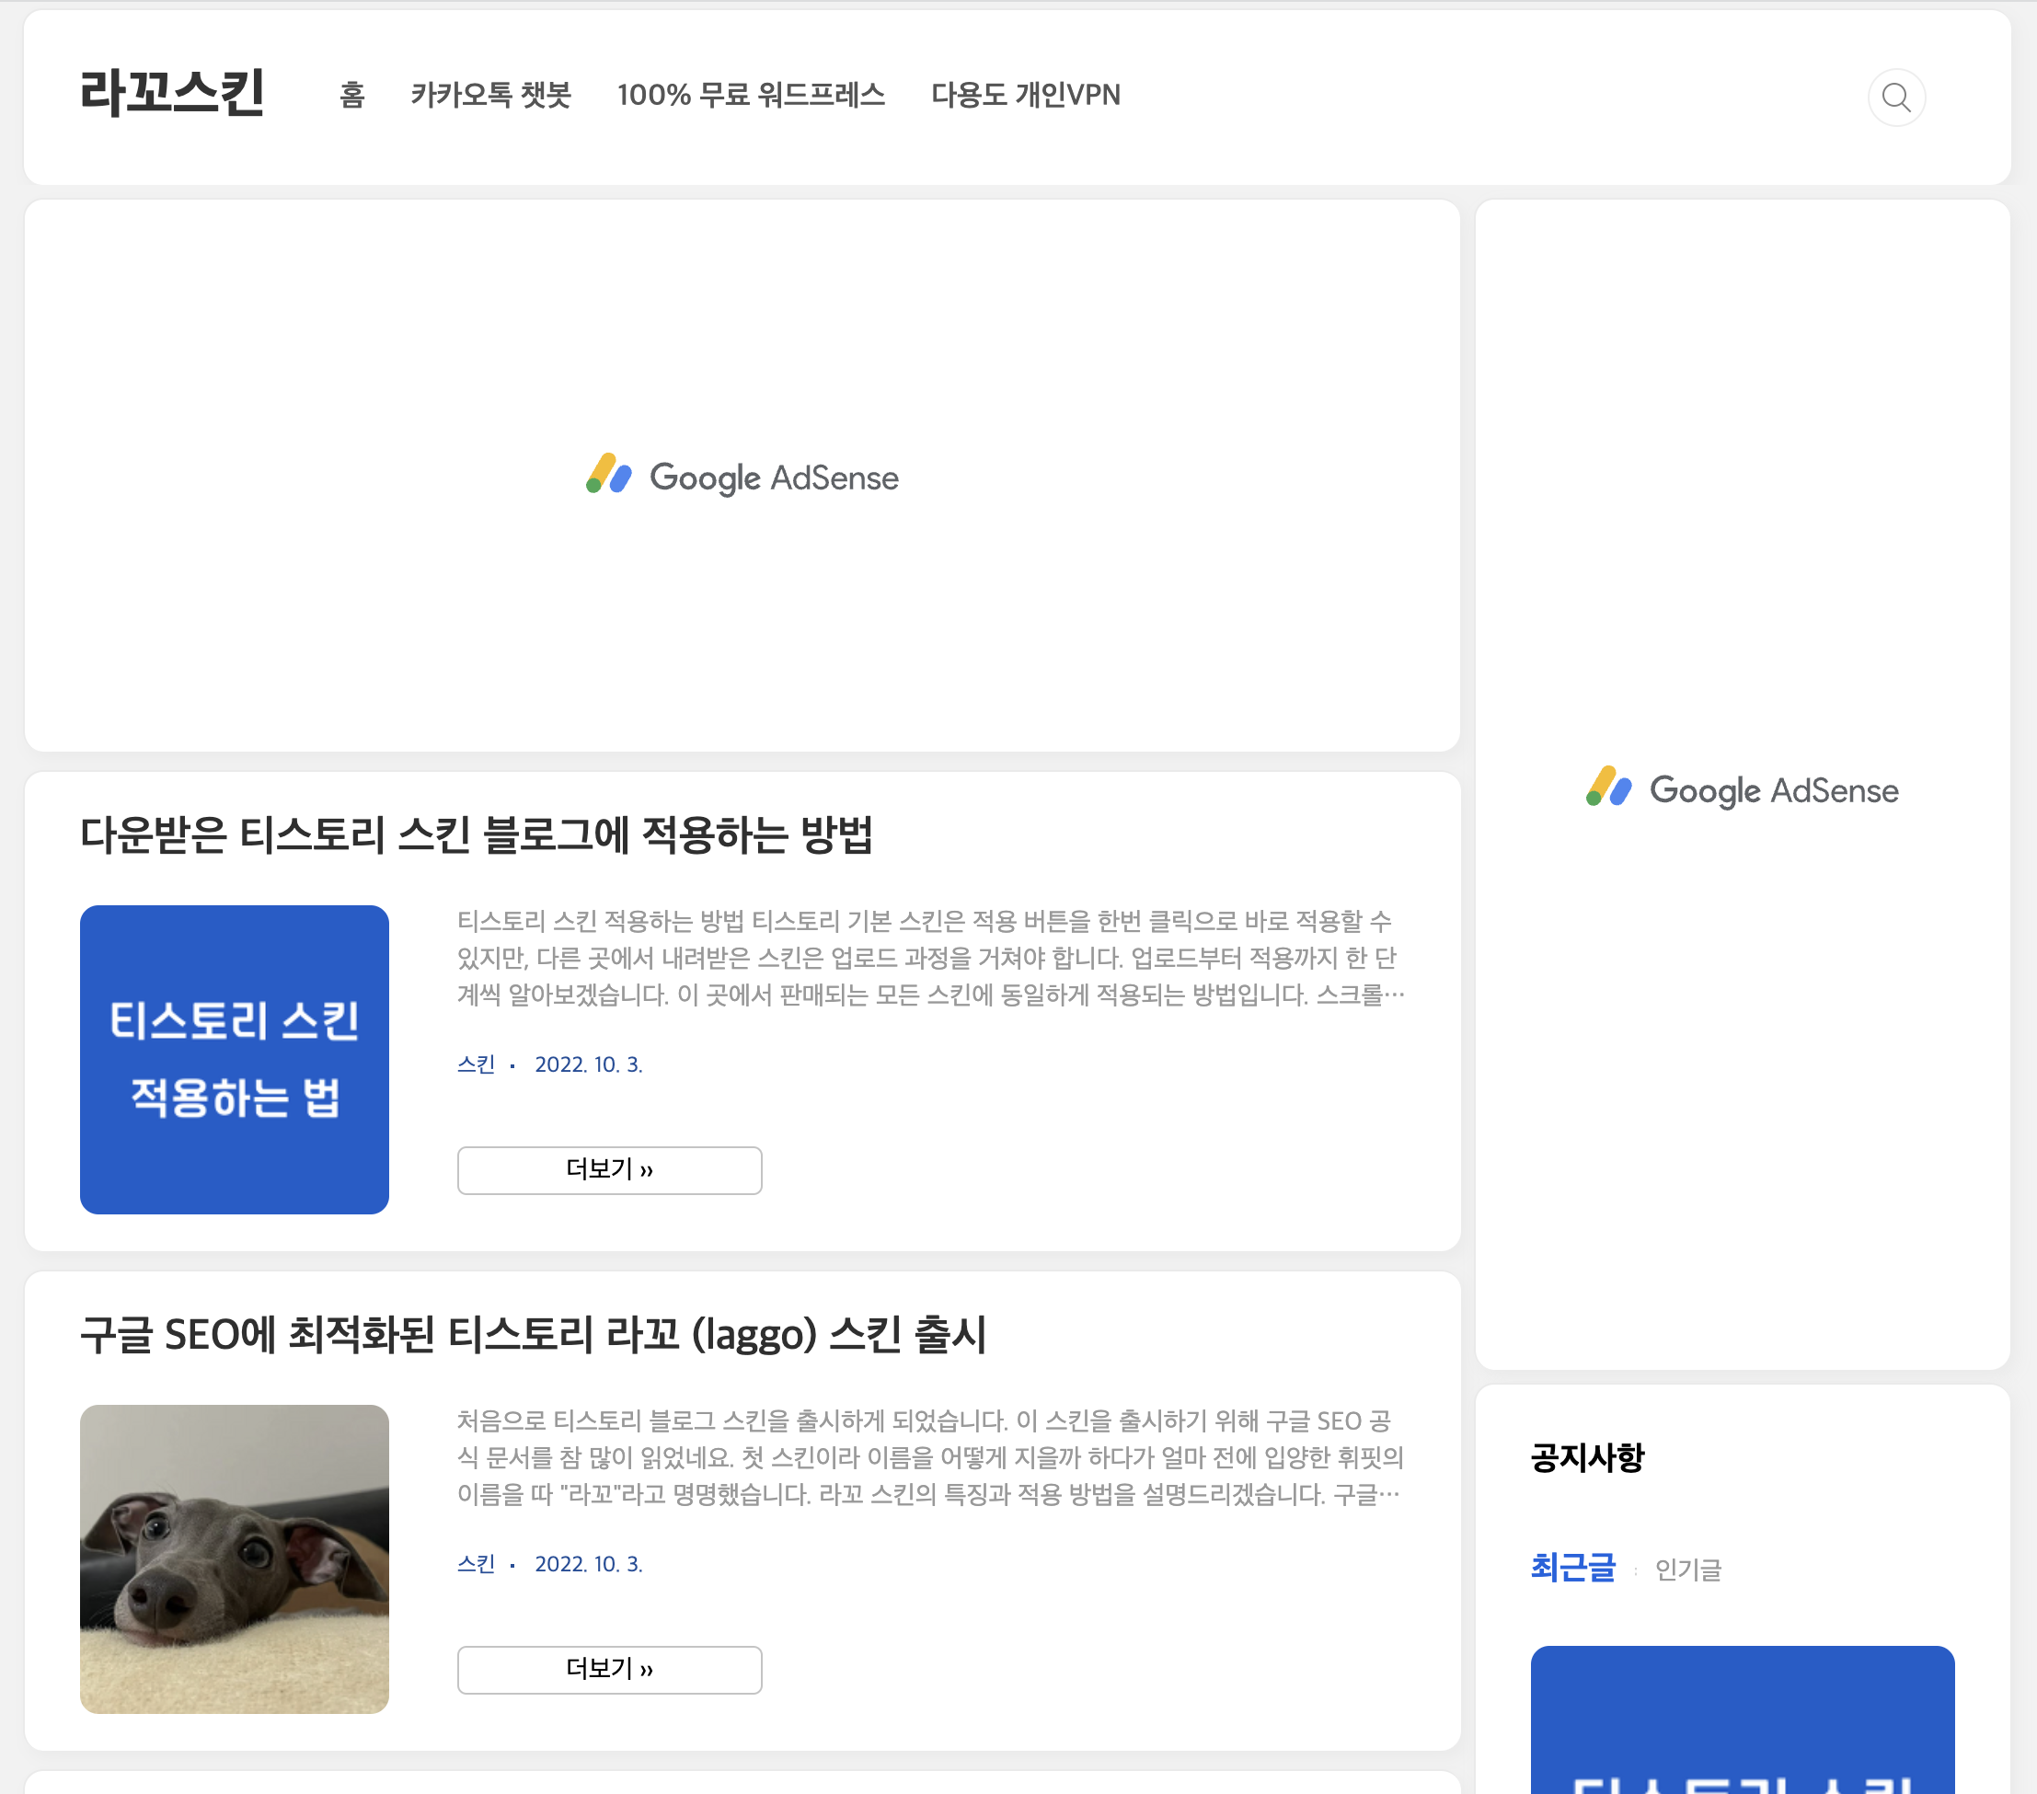Click the sidebar Google AdSense ad
The image size is (2037, 1794).
pos(1742,789)
